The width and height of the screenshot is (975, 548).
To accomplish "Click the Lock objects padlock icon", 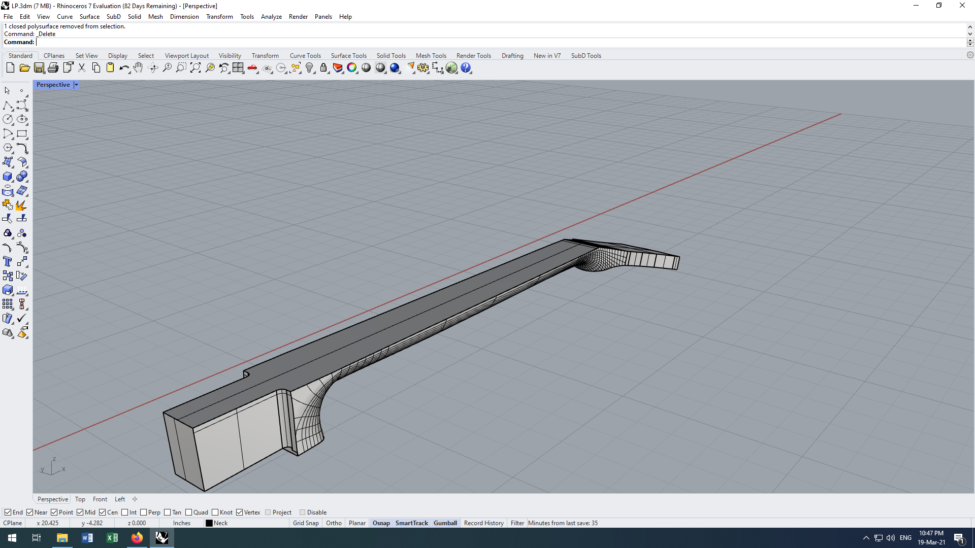I will (323, 68).
